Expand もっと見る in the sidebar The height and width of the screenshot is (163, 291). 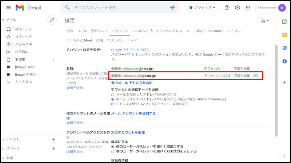click(23, 82)
